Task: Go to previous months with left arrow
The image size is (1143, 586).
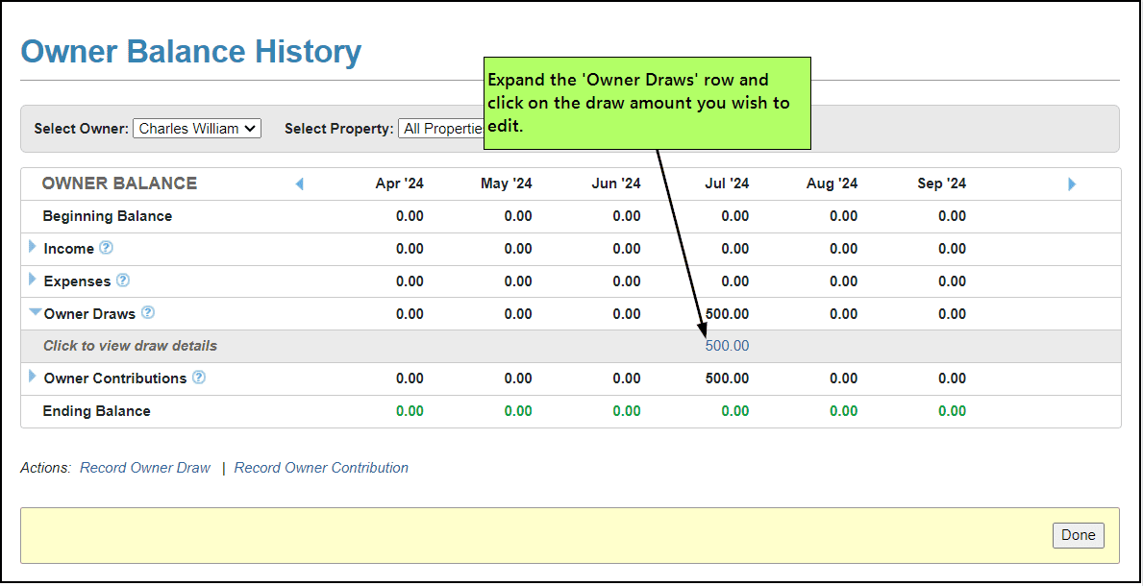Action: pos(299,183)
